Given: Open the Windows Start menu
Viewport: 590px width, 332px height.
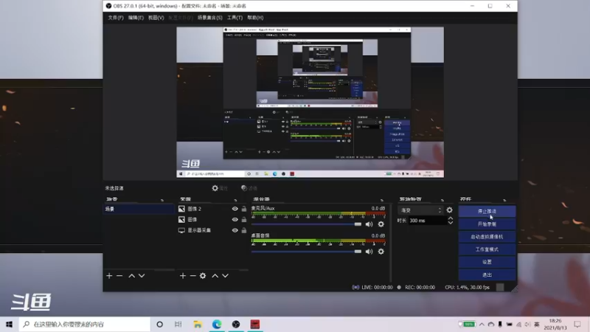Looking at the screenshot, I should (9, 324).
